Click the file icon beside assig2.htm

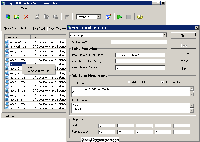(x=7, y=100)
